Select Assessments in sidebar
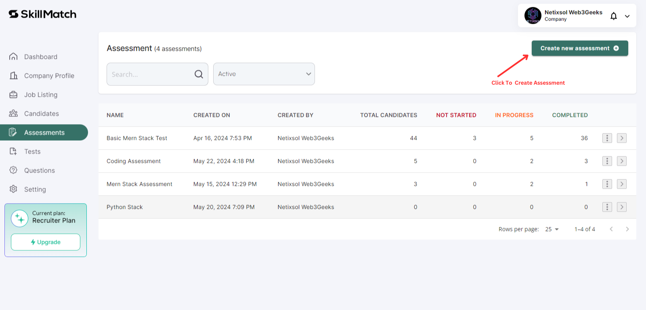The image size is (646, 310). click(x=44, y=133)
